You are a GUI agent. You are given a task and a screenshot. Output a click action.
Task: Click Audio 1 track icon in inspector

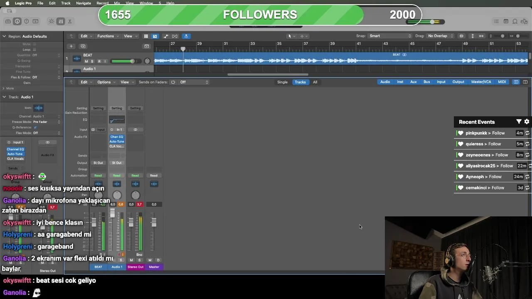38,108
